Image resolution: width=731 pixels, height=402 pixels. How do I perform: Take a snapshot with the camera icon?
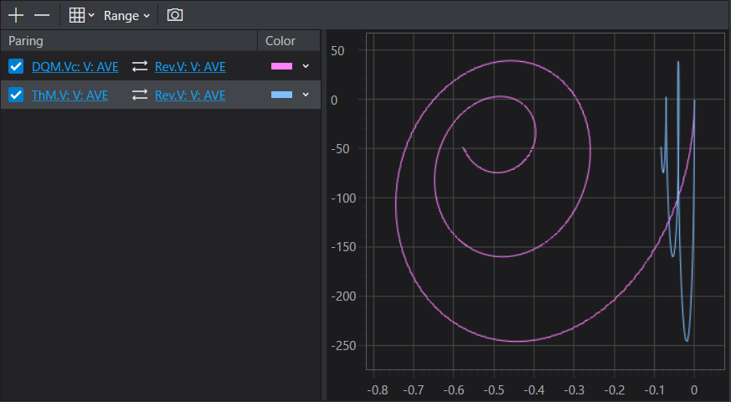click(175, 15)
